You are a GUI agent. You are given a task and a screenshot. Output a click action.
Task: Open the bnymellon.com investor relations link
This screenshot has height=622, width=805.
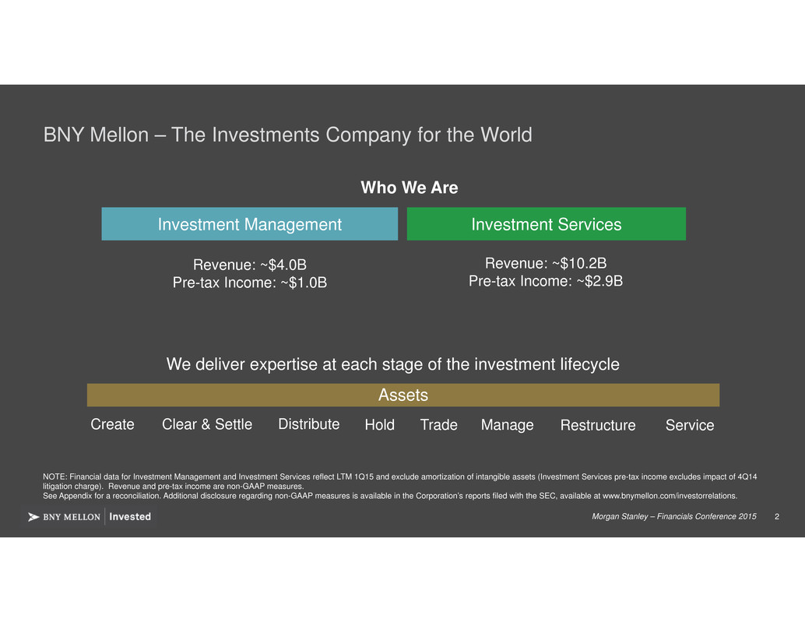666,496
